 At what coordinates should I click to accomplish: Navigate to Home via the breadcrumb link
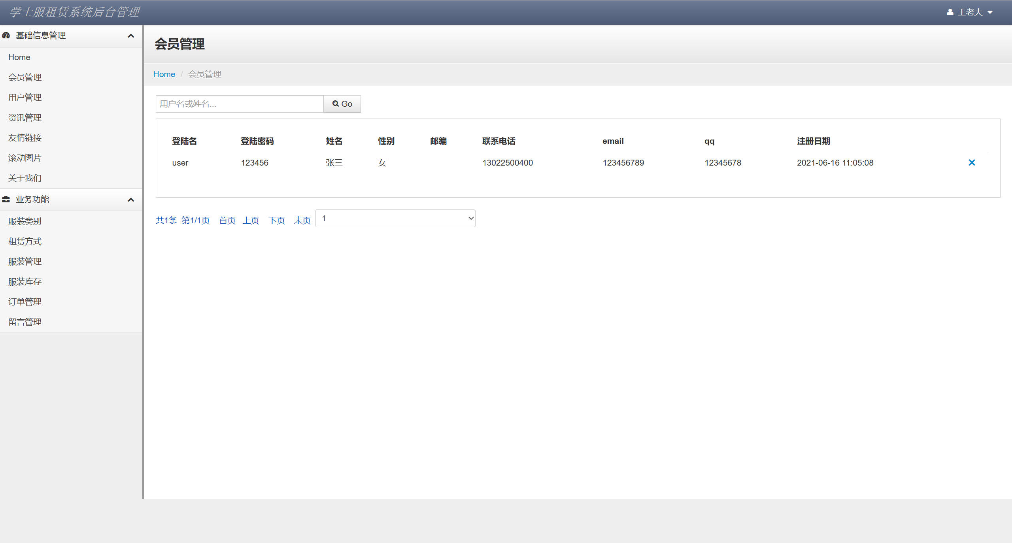coord(164,74)
